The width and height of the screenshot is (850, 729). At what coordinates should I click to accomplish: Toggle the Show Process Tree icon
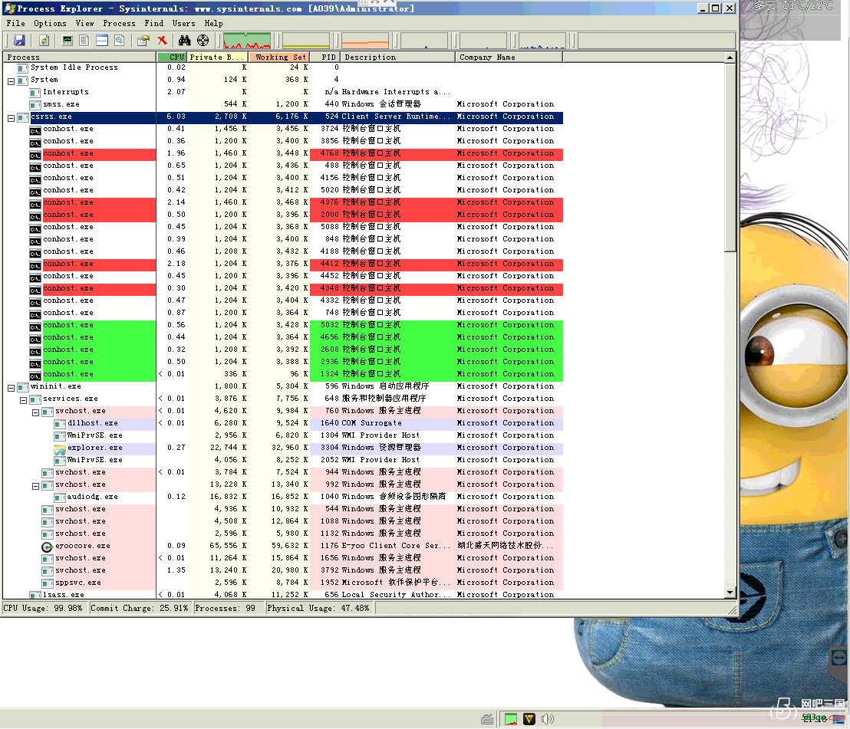(84, 41)
